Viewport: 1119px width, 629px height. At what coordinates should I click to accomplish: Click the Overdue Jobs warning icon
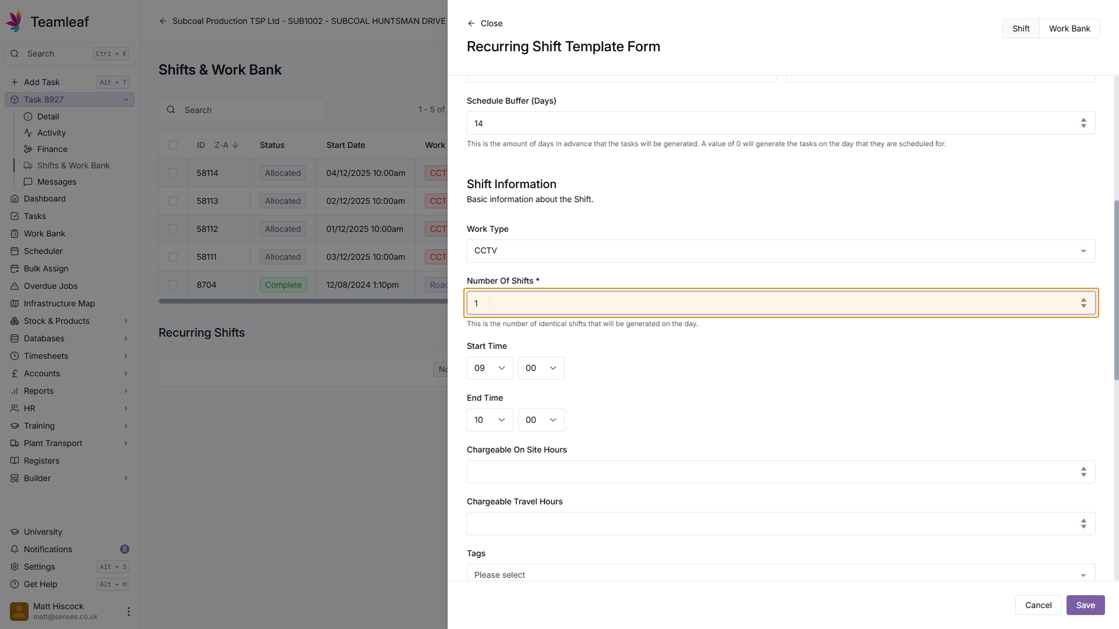coord(15,286)
